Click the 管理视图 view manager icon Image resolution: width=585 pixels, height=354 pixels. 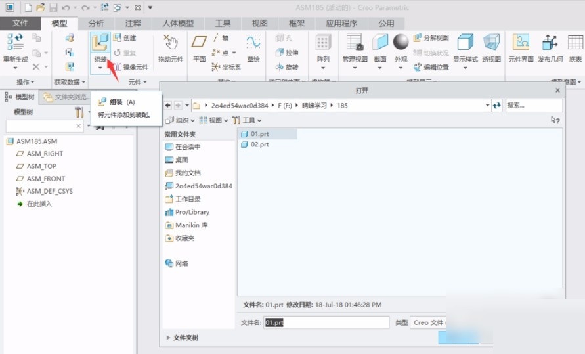(355, 42)
